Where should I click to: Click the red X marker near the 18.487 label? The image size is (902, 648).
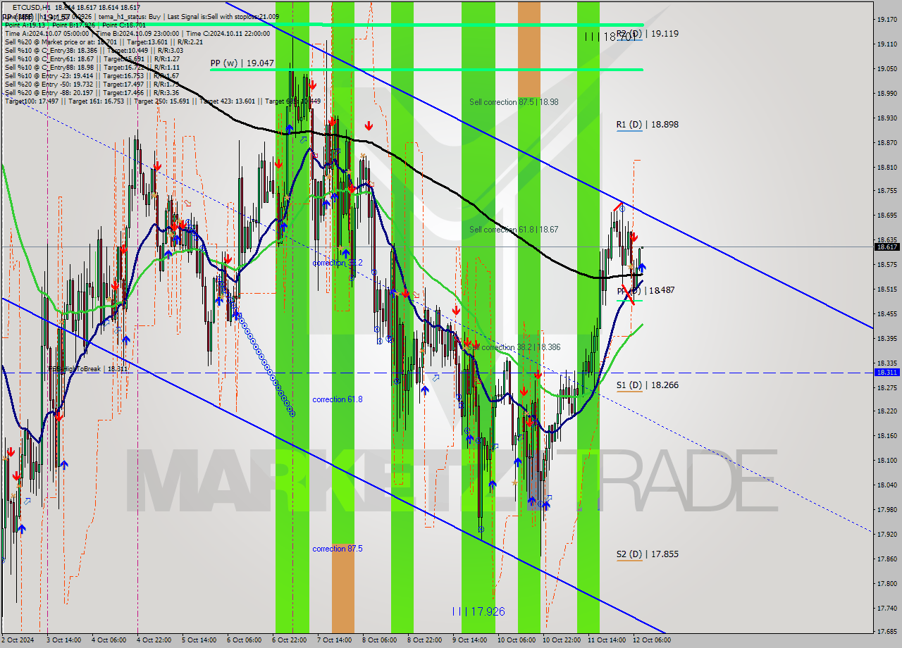pos(628,294)
